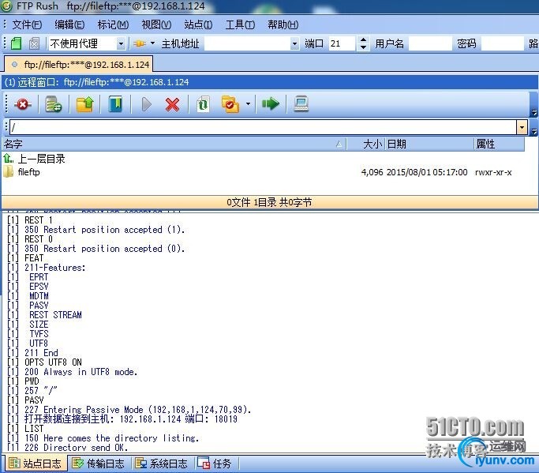Viewport: 539px width, 473px height.
Task: Click the fileftp folder icon
Action: pyautogui.click(x=8, y=171)
